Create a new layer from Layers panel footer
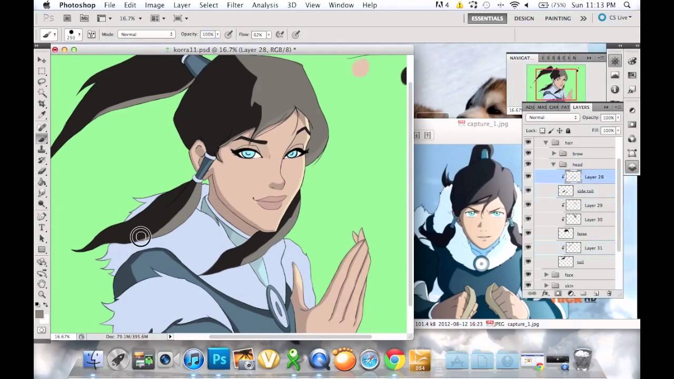 pyautogui.click(x=596, y=294)
